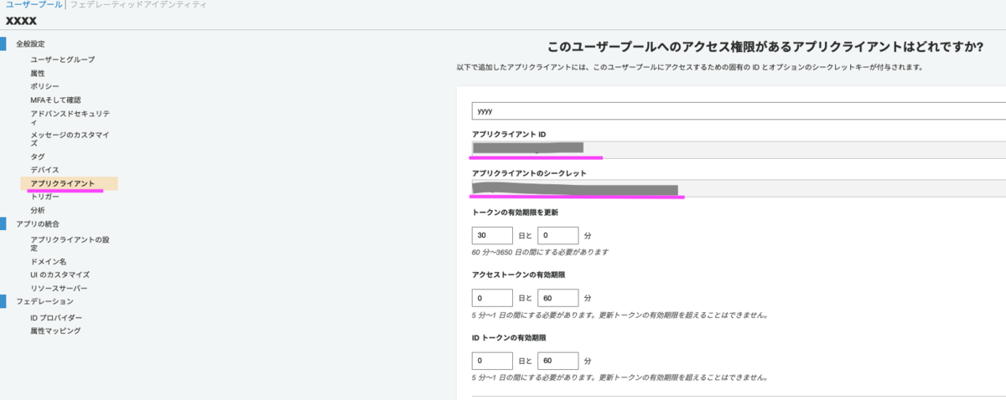Viewport: 1006px width, 400px height.
Task: Open UI のカスタマイズ page
Action: 60,274
